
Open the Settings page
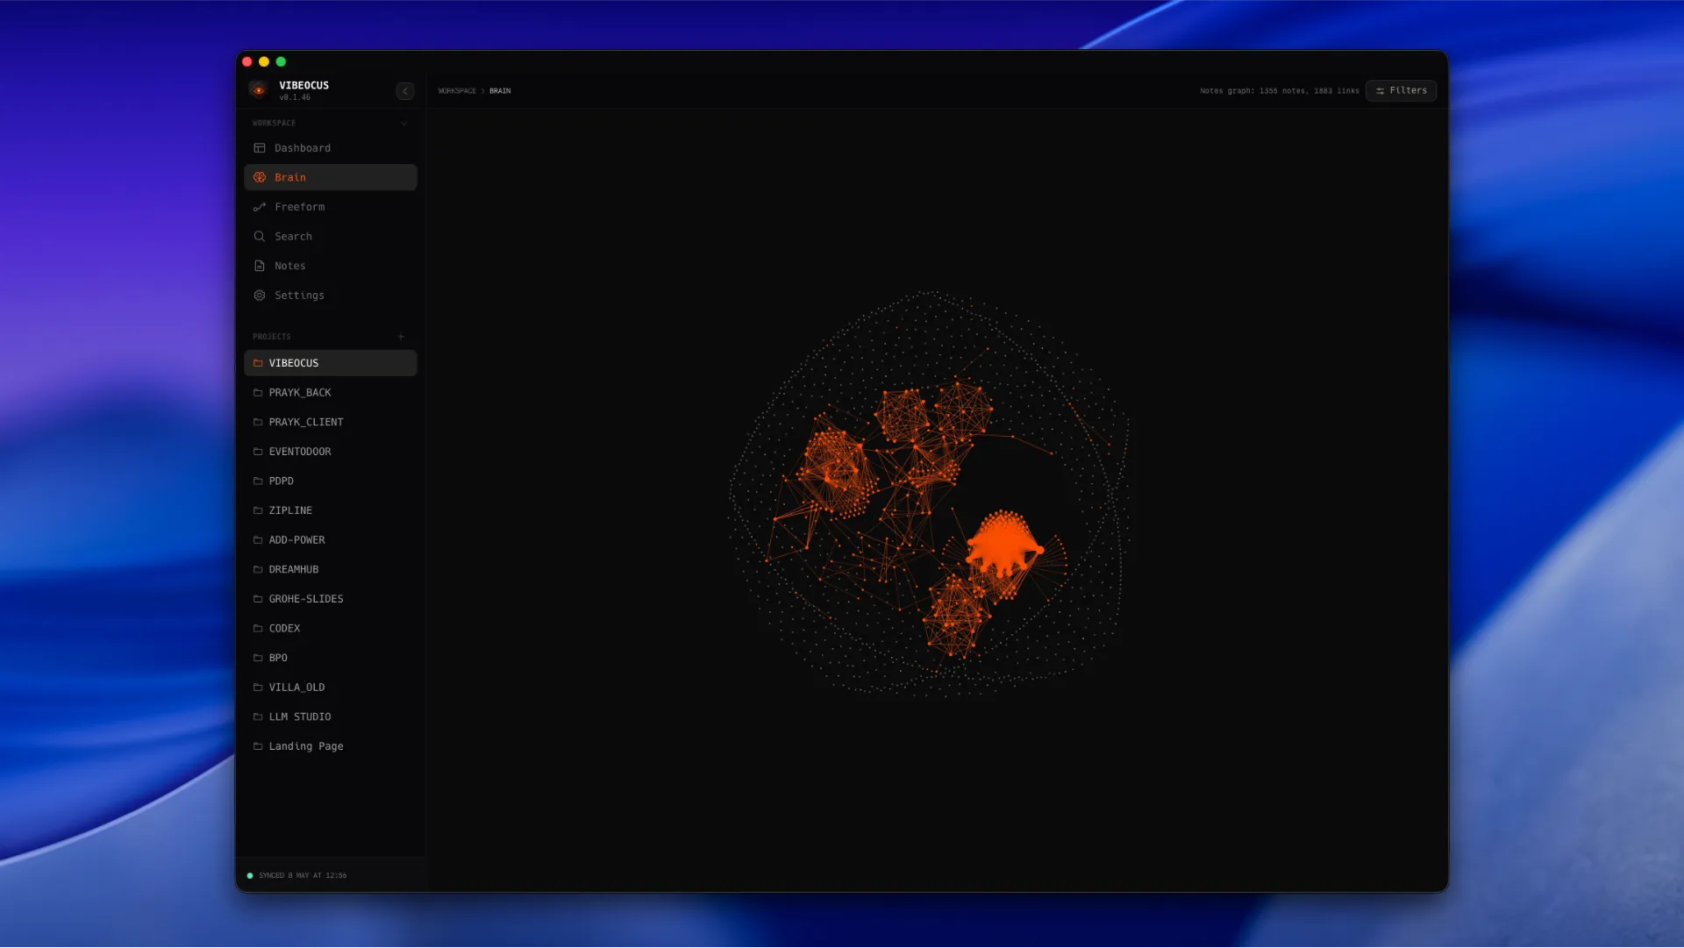coord(331,296)
